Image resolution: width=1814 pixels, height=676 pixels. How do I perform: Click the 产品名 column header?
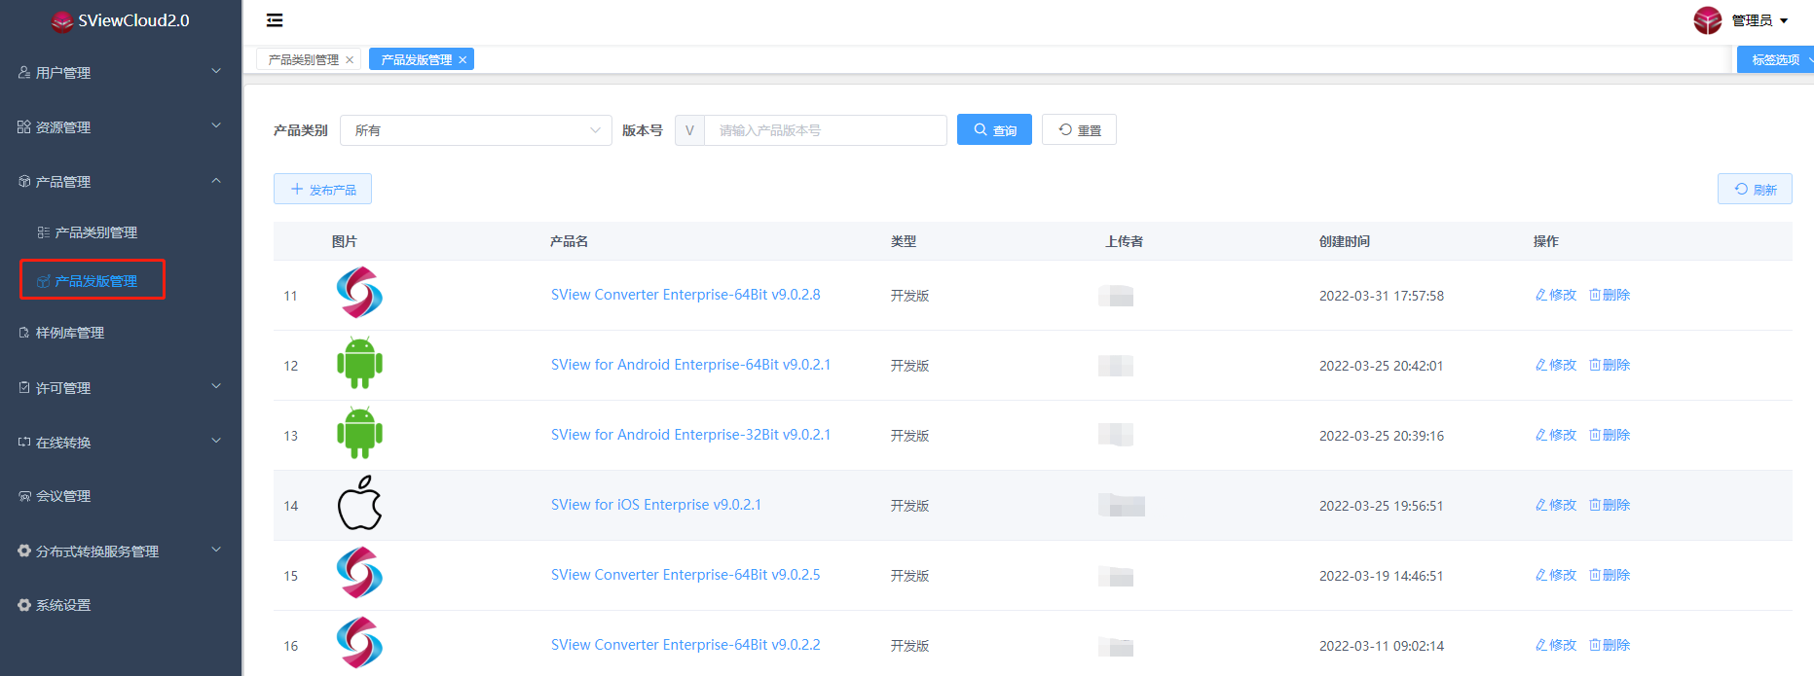click(569, 241)
